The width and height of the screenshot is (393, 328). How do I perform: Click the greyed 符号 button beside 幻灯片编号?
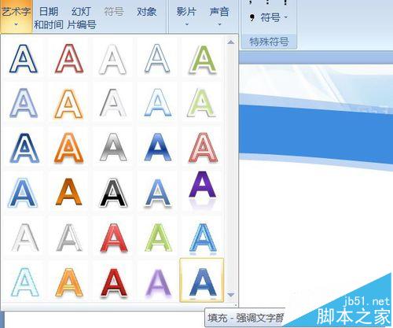pos(114,12)
